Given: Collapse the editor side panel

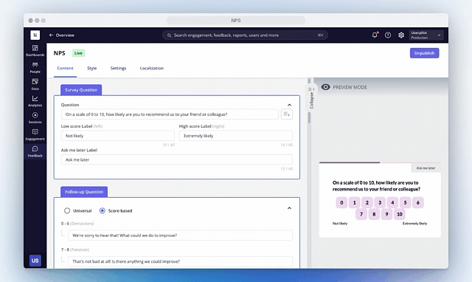Looking at the screenshot, I should 311,97.
